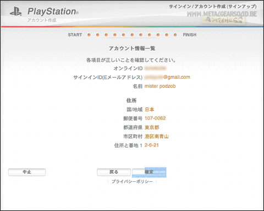Click the 国/地域 label

tap(134, 110)
